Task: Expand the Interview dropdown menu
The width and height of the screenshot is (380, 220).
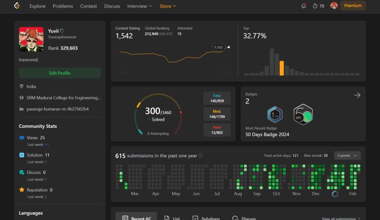Action: tap(140, 6)
